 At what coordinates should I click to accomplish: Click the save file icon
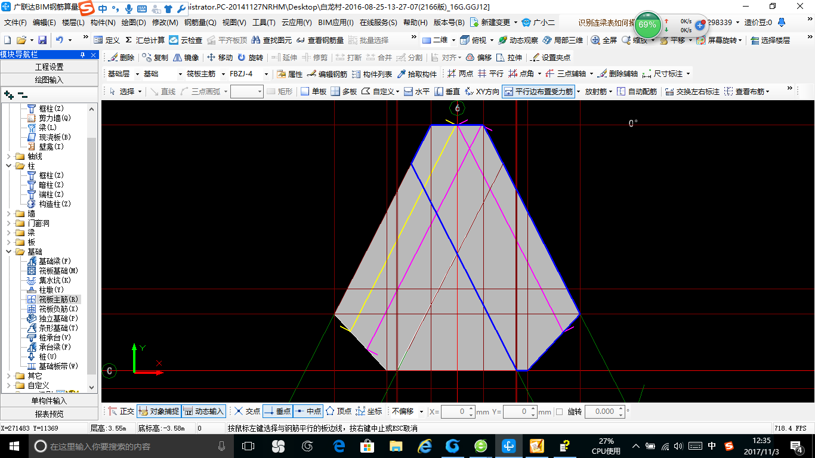[42, 40]
